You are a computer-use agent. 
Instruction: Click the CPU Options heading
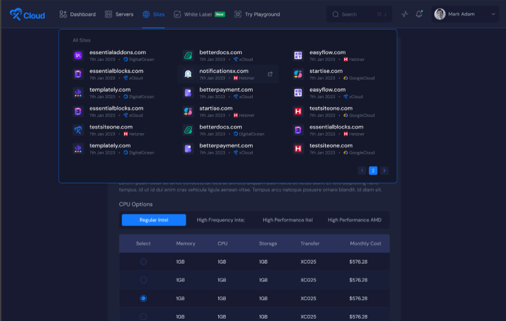(136, 204)
